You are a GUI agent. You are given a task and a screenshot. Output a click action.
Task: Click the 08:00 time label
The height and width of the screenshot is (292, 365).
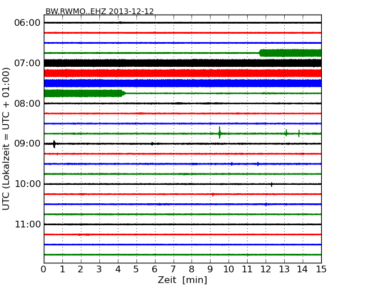pyautogui.click(x=28, y=103)
